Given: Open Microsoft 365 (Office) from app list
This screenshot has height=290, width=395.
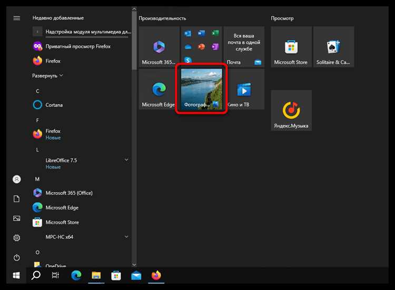Looking at the screenshot, I should (x=82, y=193).
